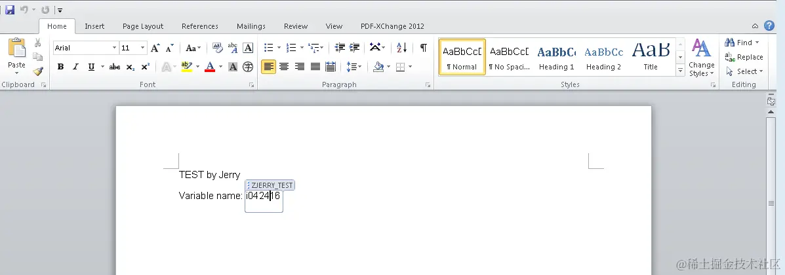This screenshot has width=785, height=275.
Task: Click the Clear Formatting icon
Action: tap(217, 48)
